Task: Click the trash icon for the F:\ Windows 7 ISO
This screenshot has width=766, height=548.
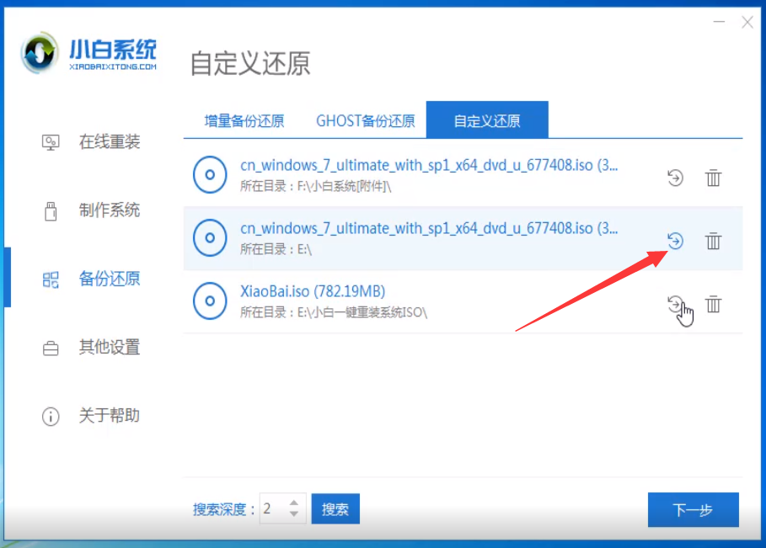Action: 713,178
